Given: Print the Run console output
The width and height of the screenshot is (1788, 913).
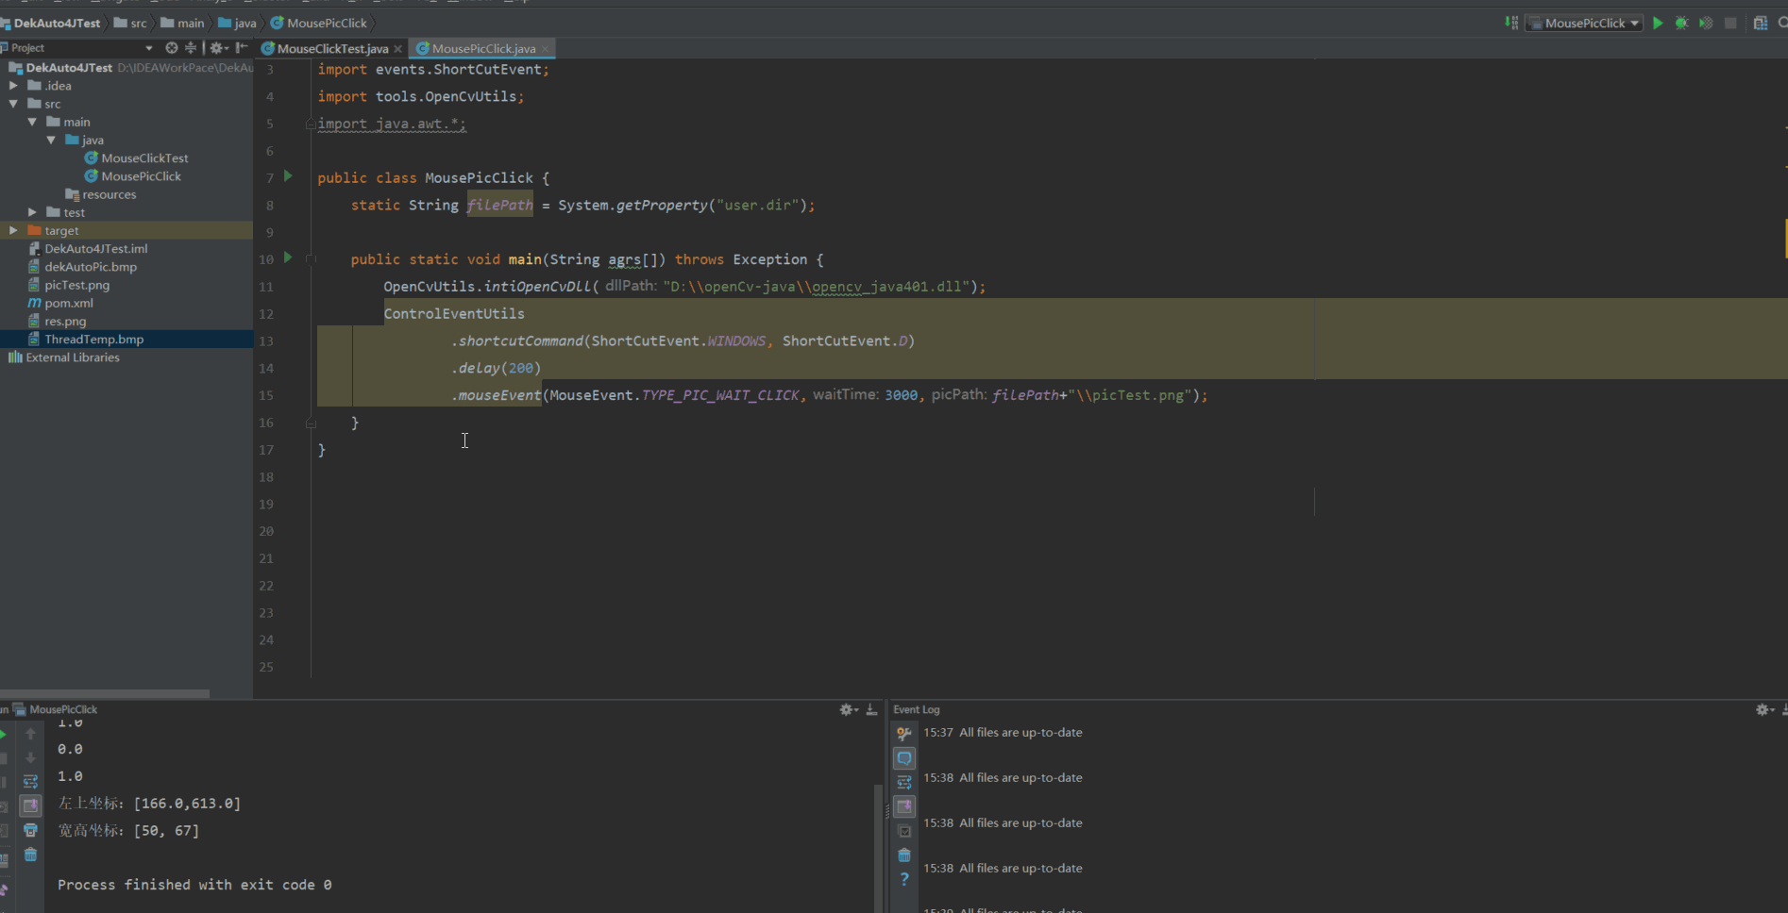Looking at the screenshot, I should (30, 830).
